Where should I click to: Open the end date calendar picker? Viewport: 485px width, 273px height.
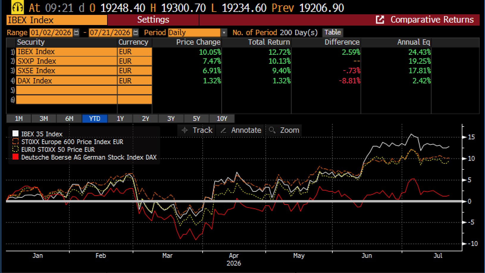(x=136, y=32)
